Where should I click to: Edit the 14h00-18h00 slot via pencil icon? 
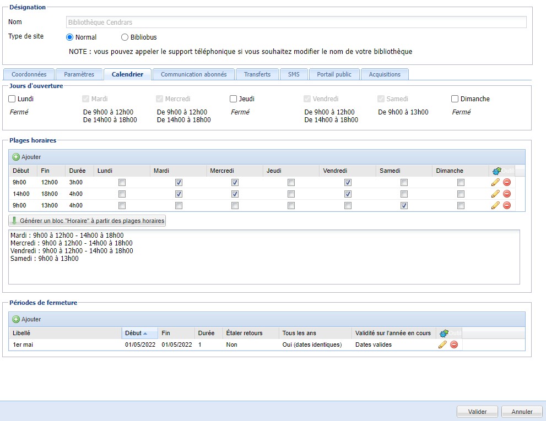[x=495, y=194]
